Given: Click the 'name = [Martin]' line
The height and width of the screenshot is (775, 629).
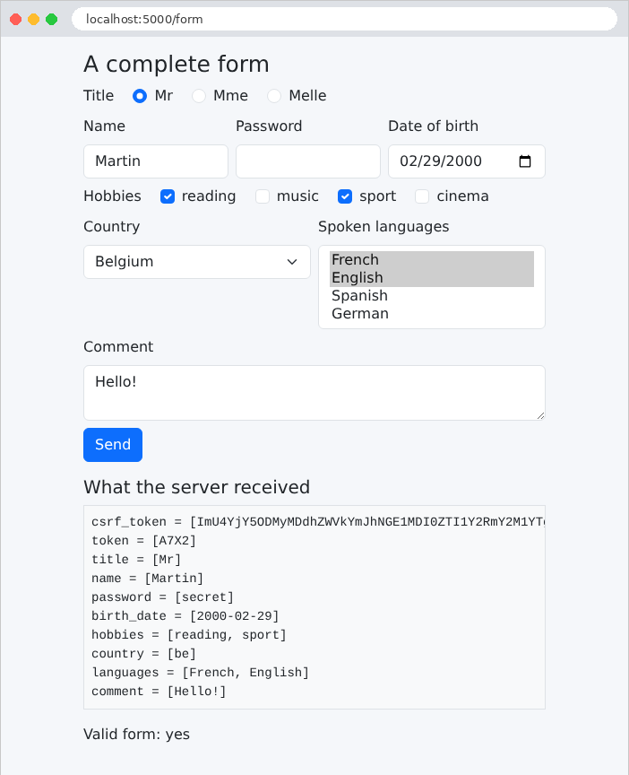Looking at the screenshot, I should (147, 579).
